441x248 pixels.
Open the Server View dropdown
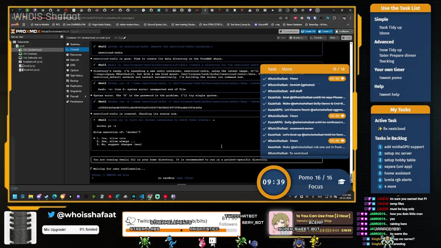34,37
